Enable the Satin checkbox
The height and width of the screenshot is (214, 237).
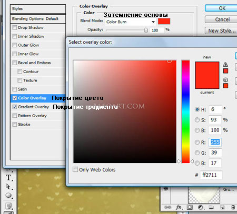[14, 89]
